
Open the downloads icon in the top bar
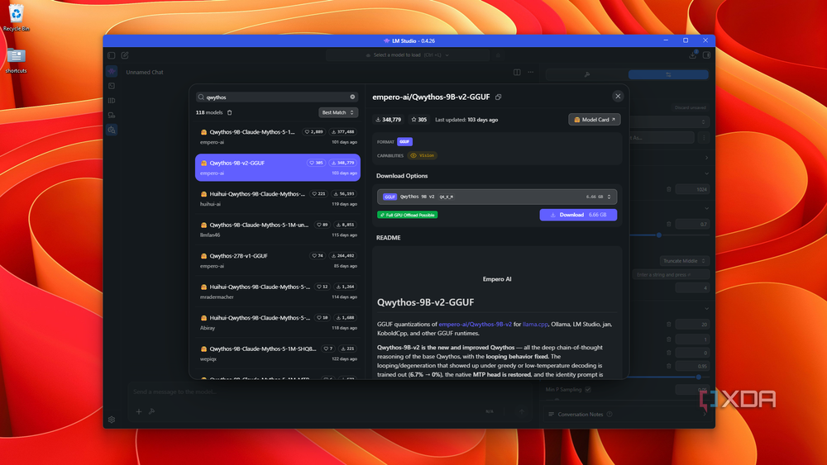pyautogui.click(x=692, y=55)
